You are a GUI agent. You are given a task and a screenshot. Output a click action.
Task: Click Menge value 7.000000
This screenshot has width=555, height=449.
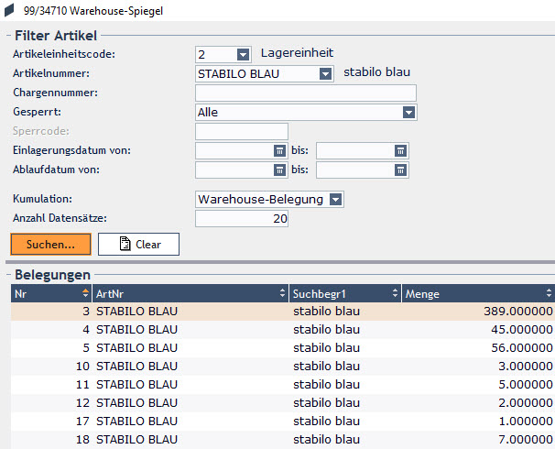526,440
